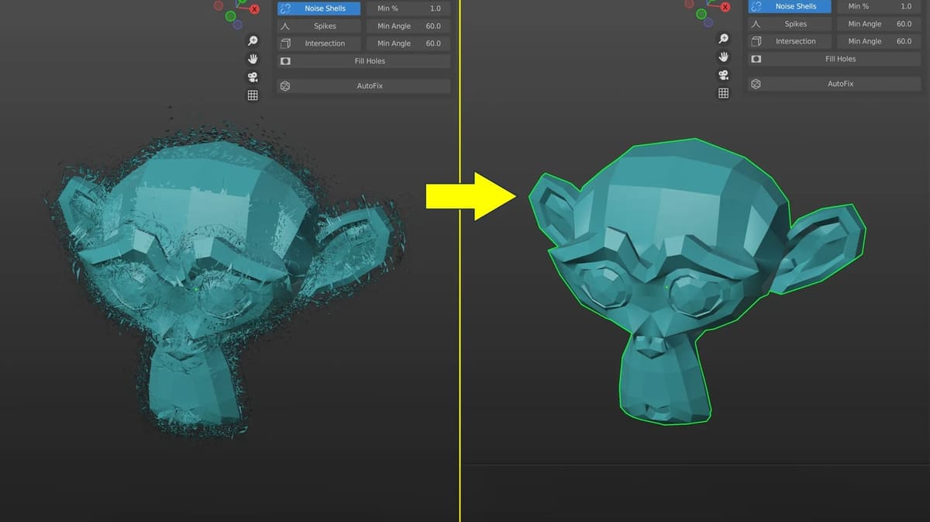Select Intersection Min Angle field in right screenshot
The width and height of the screenshot is (930, 522).
[879, 41]
